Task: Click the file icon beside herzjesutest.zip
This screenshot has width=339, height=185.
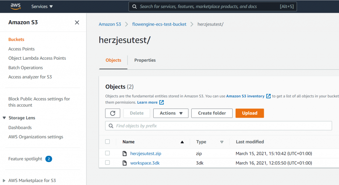Action: pos(124,154)
